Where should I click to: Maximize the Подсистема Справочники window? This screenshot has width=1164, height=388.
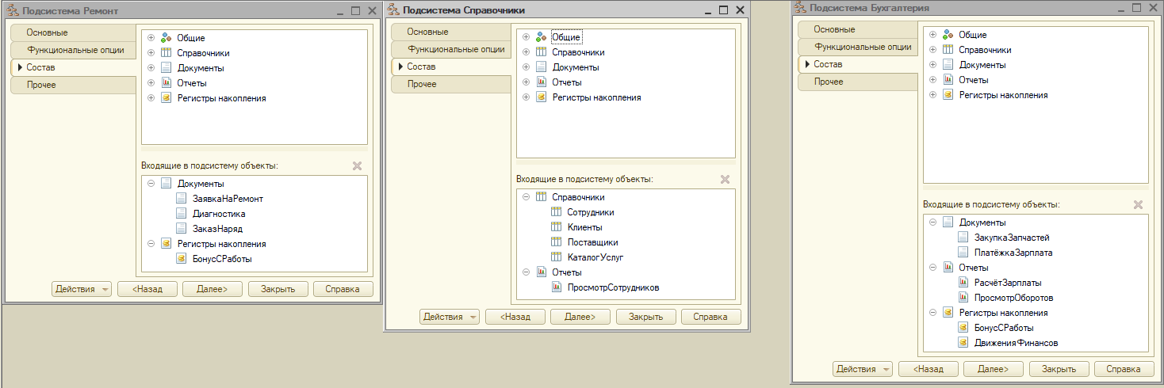722,10
